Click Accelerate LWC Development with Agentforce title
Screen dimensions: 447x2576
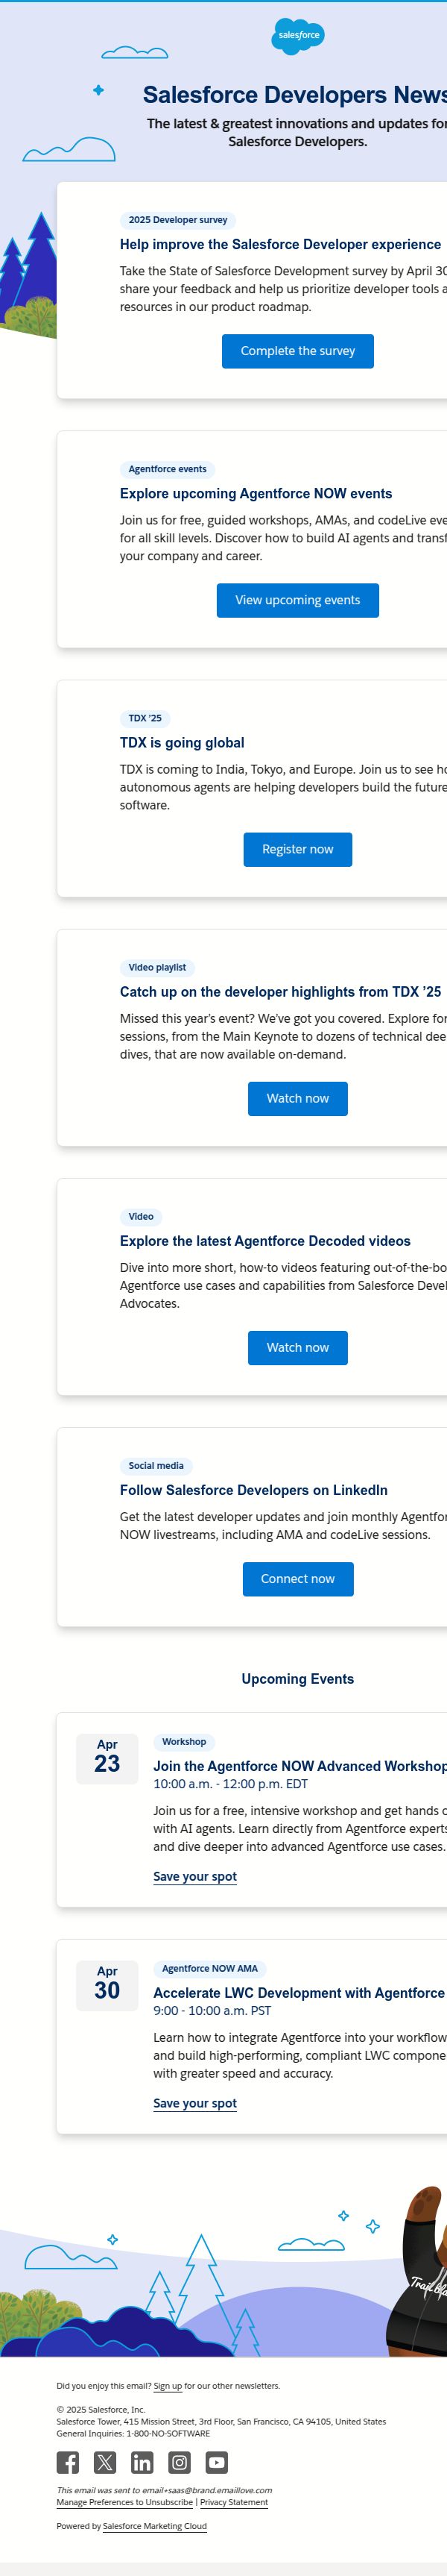(298, 1992)
